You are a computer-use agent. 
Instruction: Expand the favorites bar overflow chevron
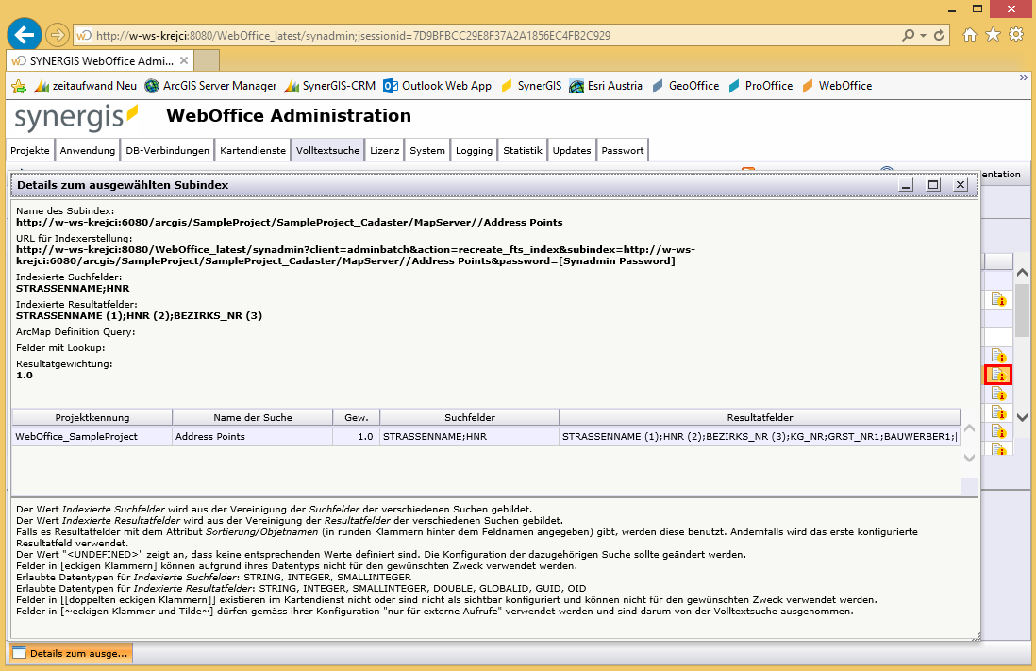tap(1022, 79)
